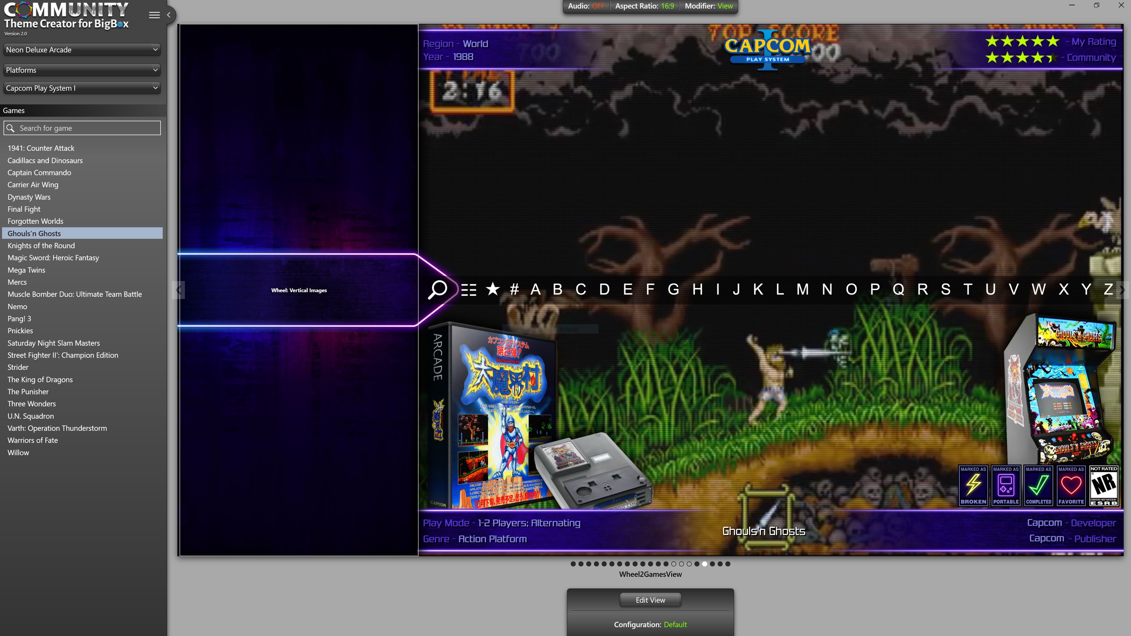Viewport: 1131px width, 636px height.
Task: Select the currently highlighted white page dot
Action: coord(705,564)
